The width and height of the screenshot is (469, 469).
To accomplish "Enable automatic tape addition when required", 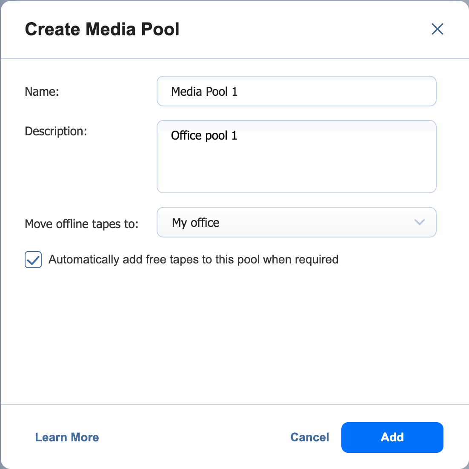I will click(33, 260).
